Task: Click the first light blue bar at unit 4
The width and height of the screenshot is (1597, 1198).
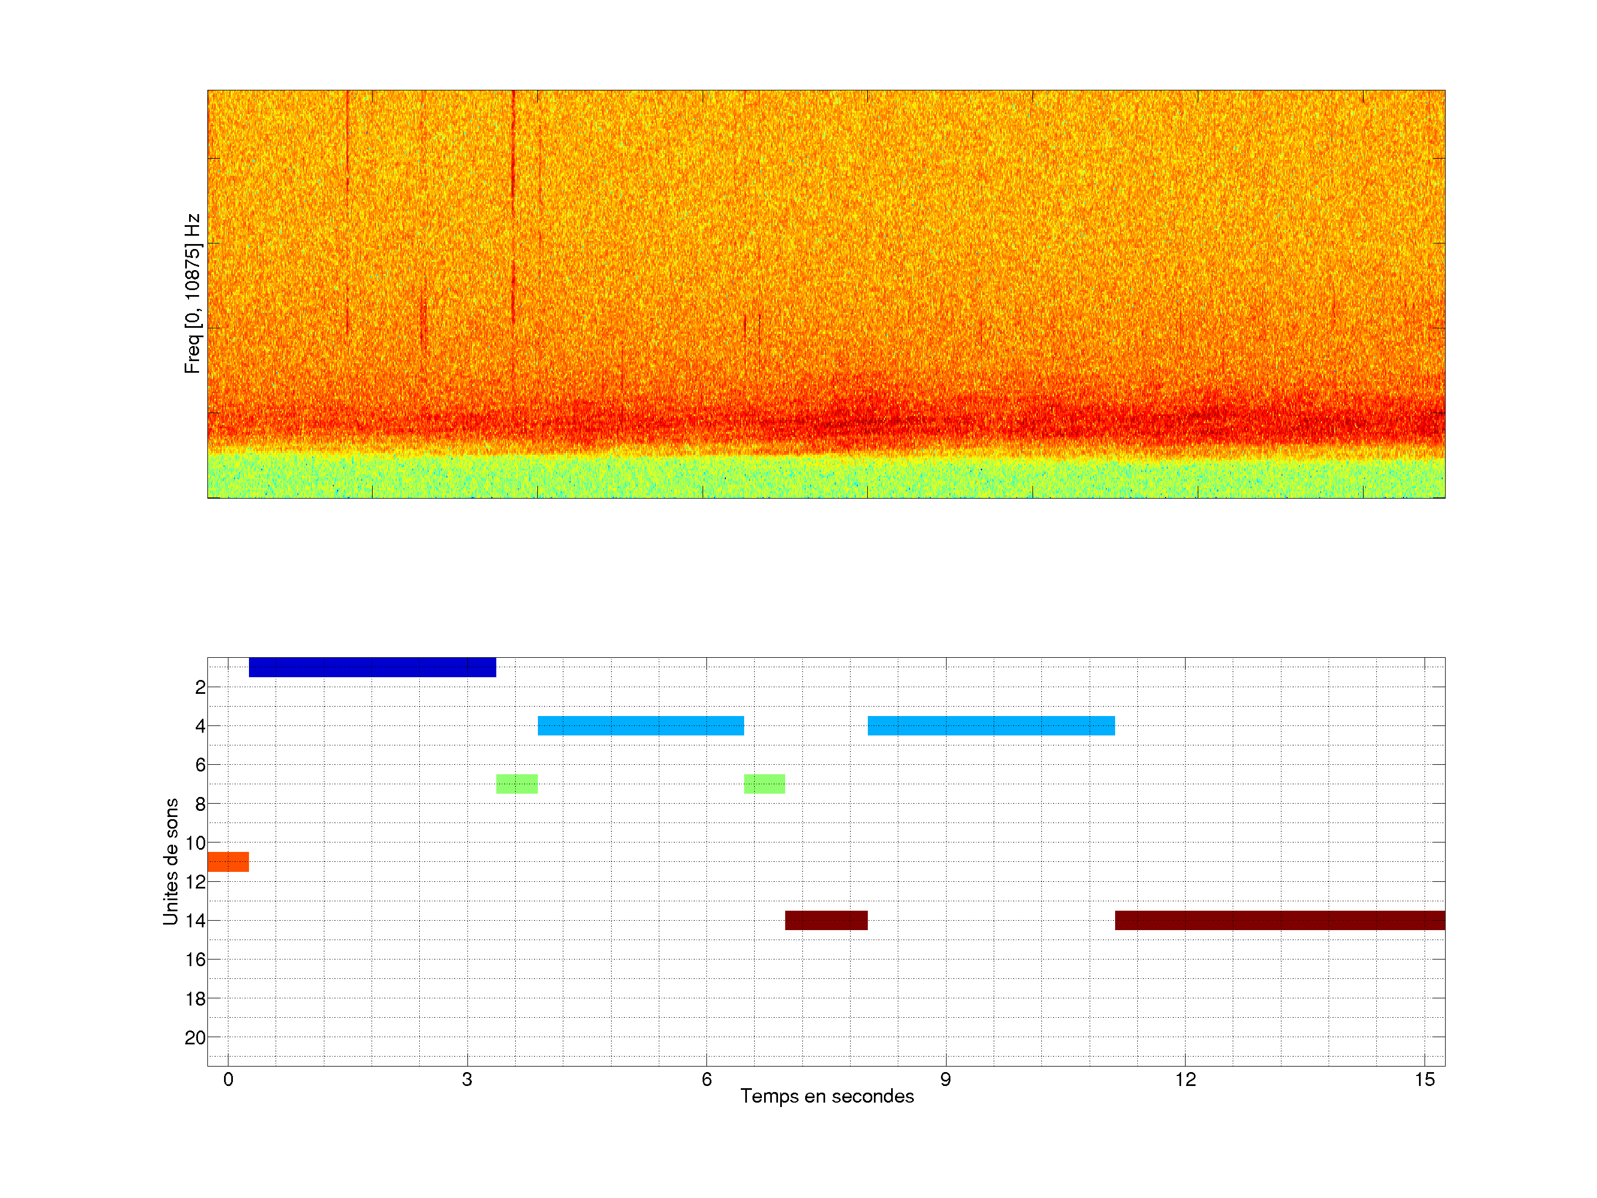Action: [640, 725]
